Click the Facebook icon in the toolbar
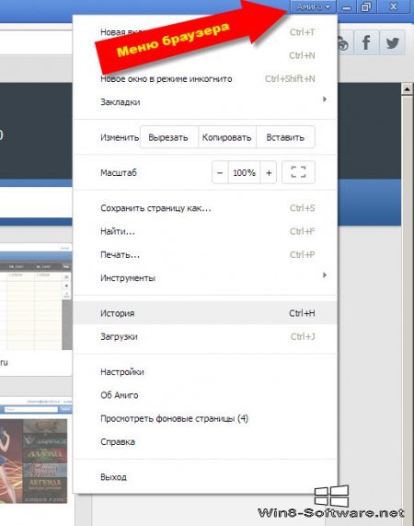 coord(366,42)
